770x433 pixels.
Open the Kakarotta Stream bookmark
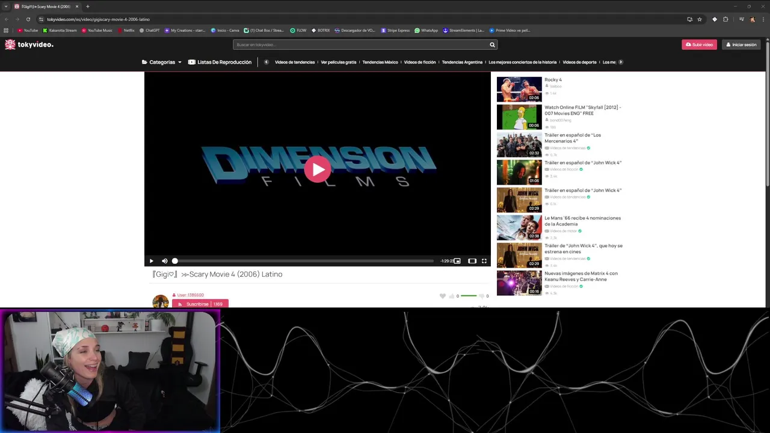[60, 30]
